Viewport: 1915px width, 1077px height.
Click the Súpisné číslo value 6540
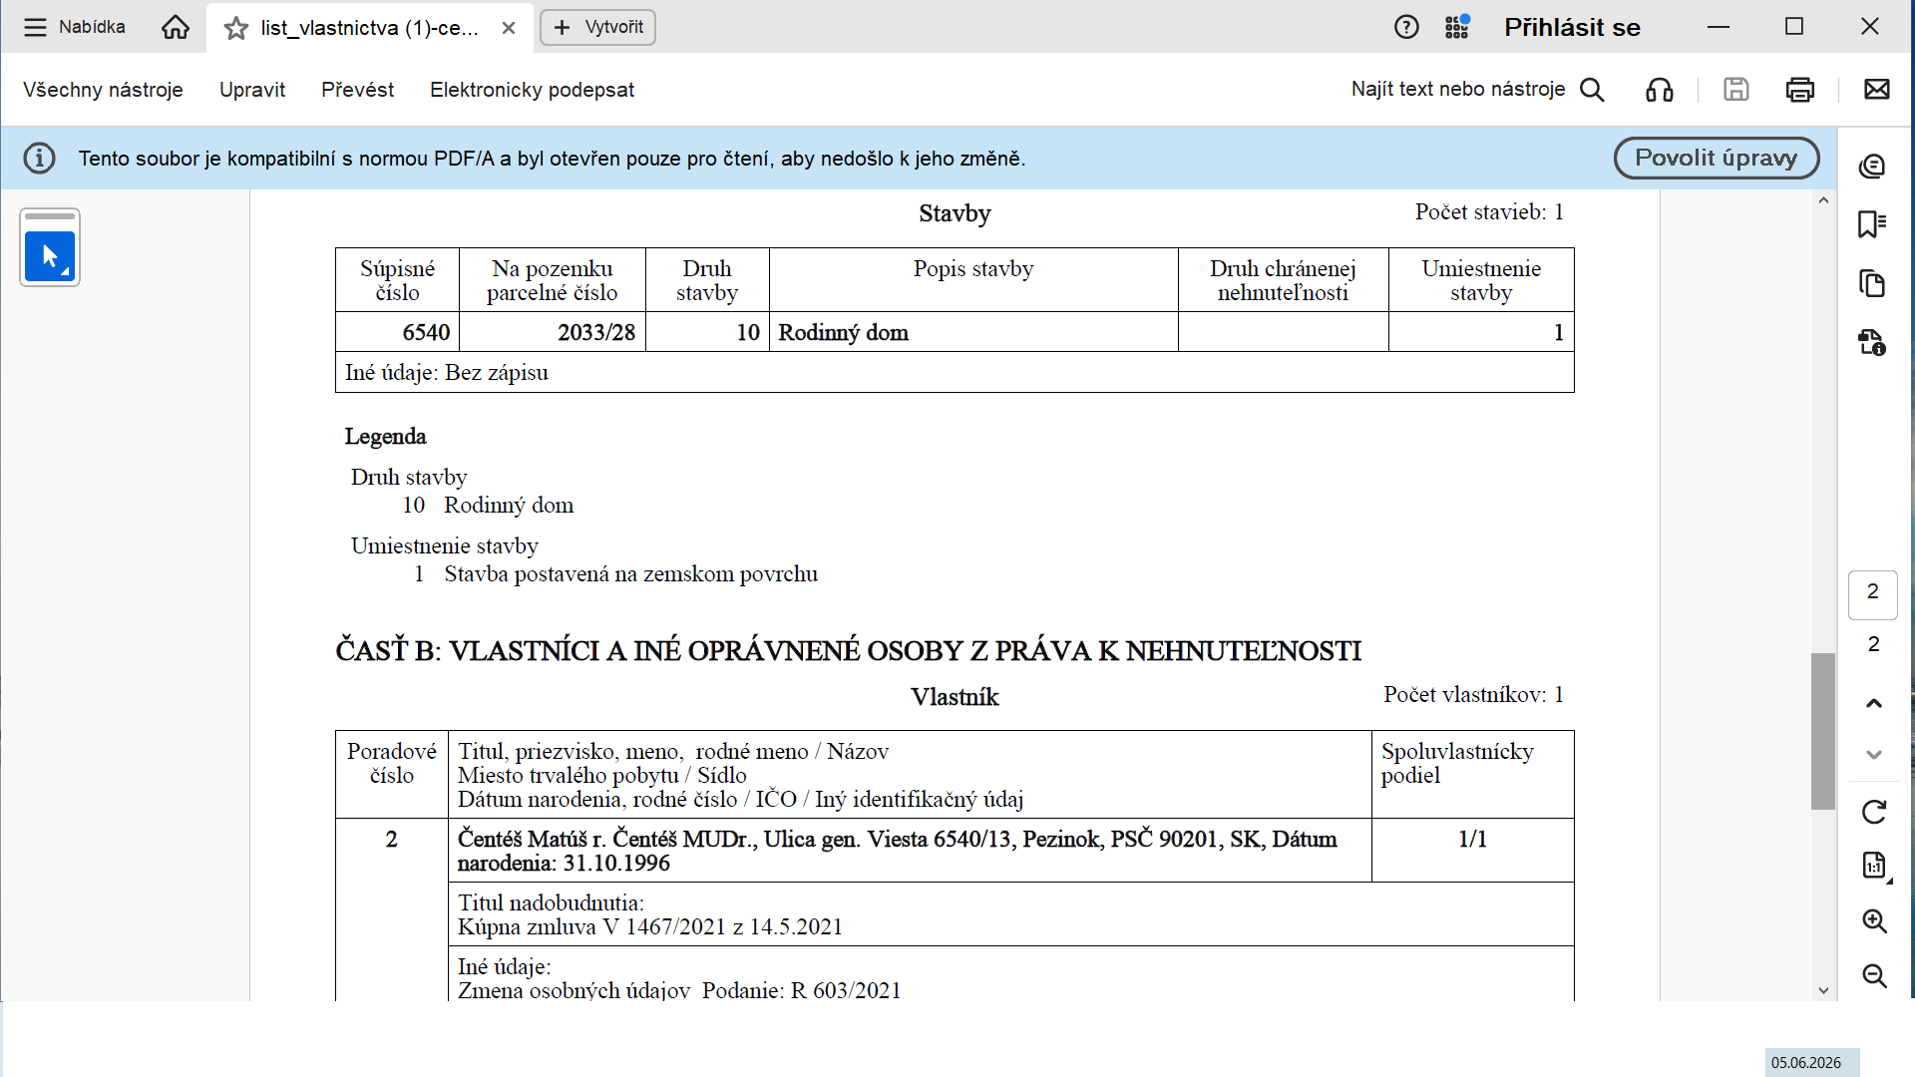click(426, 332)
